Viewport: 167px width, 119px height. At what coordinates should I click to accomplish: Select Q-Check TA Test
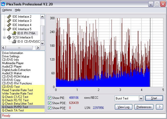click(13, 110)
